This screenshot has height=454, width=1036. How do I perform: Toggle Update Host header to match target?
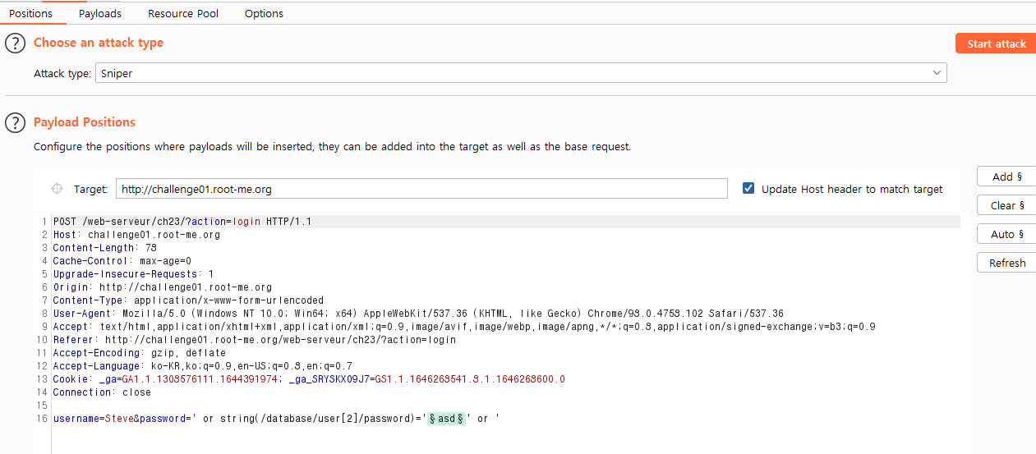coord(748,188)
